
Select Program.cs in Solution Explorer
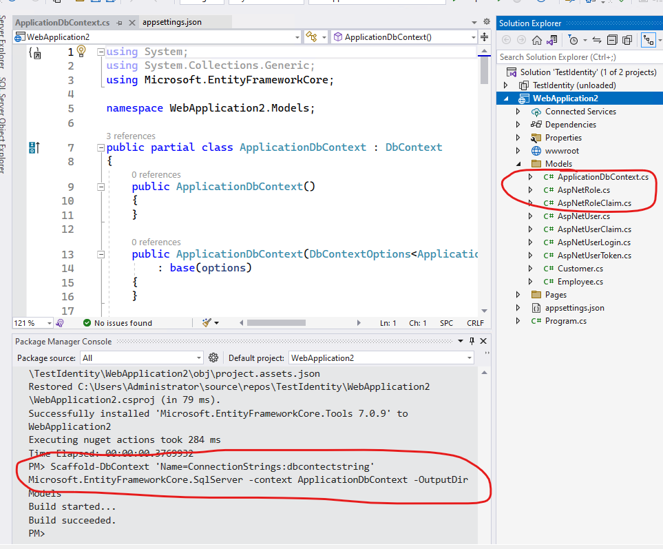tap(566, 322)
